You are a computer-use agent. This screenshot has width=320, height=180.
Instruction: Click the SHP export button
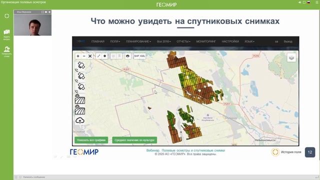136,56
